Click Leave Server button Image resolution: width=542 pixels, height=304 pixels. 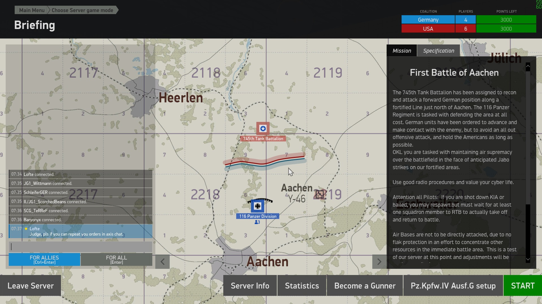(x=30, y=286)
